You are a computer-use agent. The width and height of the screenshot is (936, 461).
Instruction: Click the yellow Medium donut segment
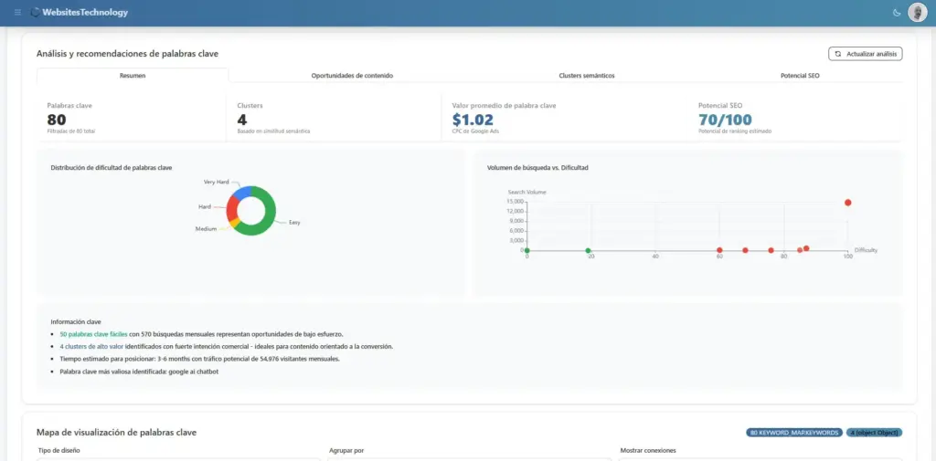point(235,223)
